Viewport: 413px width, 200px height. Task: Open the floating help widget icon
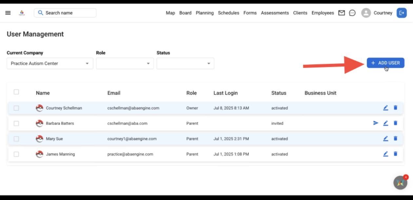click(400, 183)
